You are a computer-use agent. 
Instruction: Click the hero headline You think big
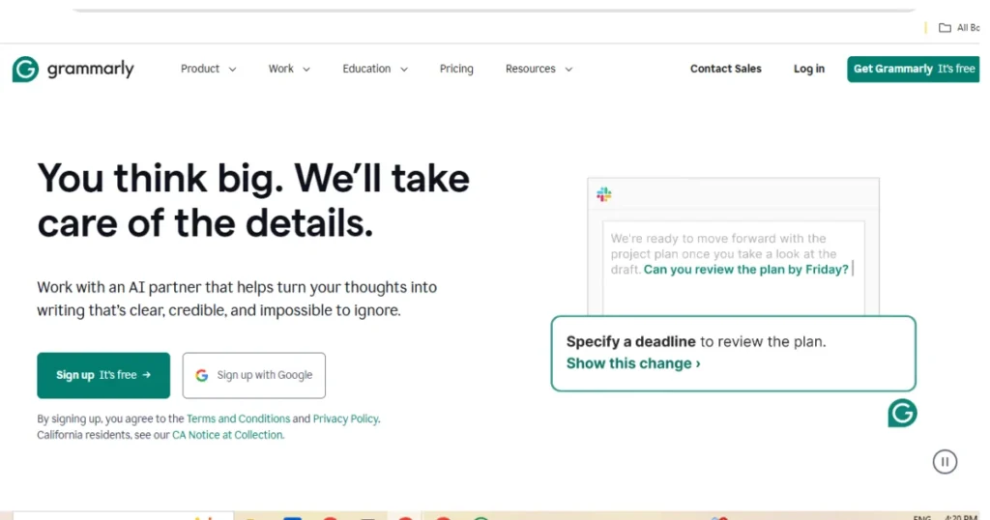253,201
